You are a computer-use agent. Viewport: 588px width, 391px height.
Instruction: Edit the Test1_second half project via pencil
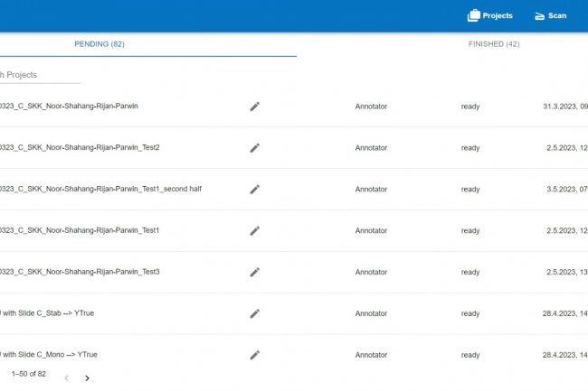254,189
